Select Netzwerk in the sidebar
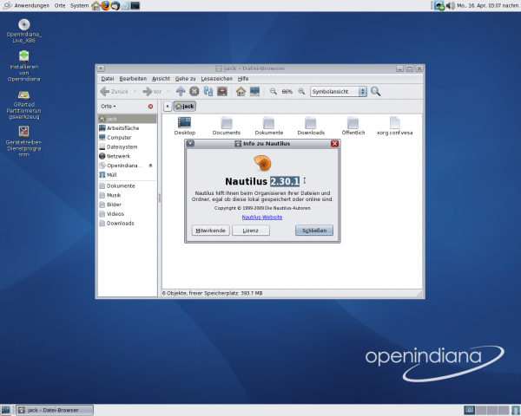This screenshot has height=416, width=521. coord(127,156)
